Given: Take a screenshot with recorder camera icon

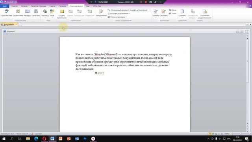Looking at the screenshot, I should 151,2.
